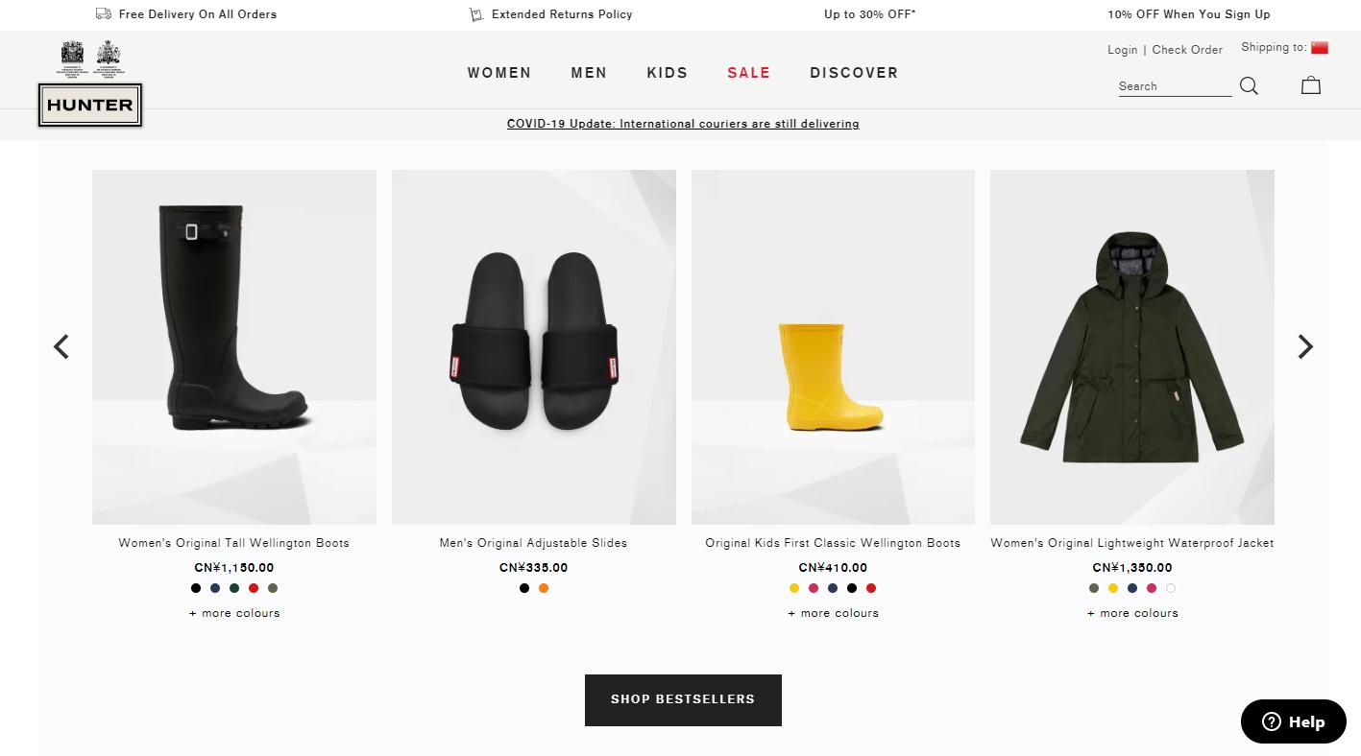This screenshot has height=756, width=1361.
Task: Open the COVID-19 Update link
Action: 683,124
